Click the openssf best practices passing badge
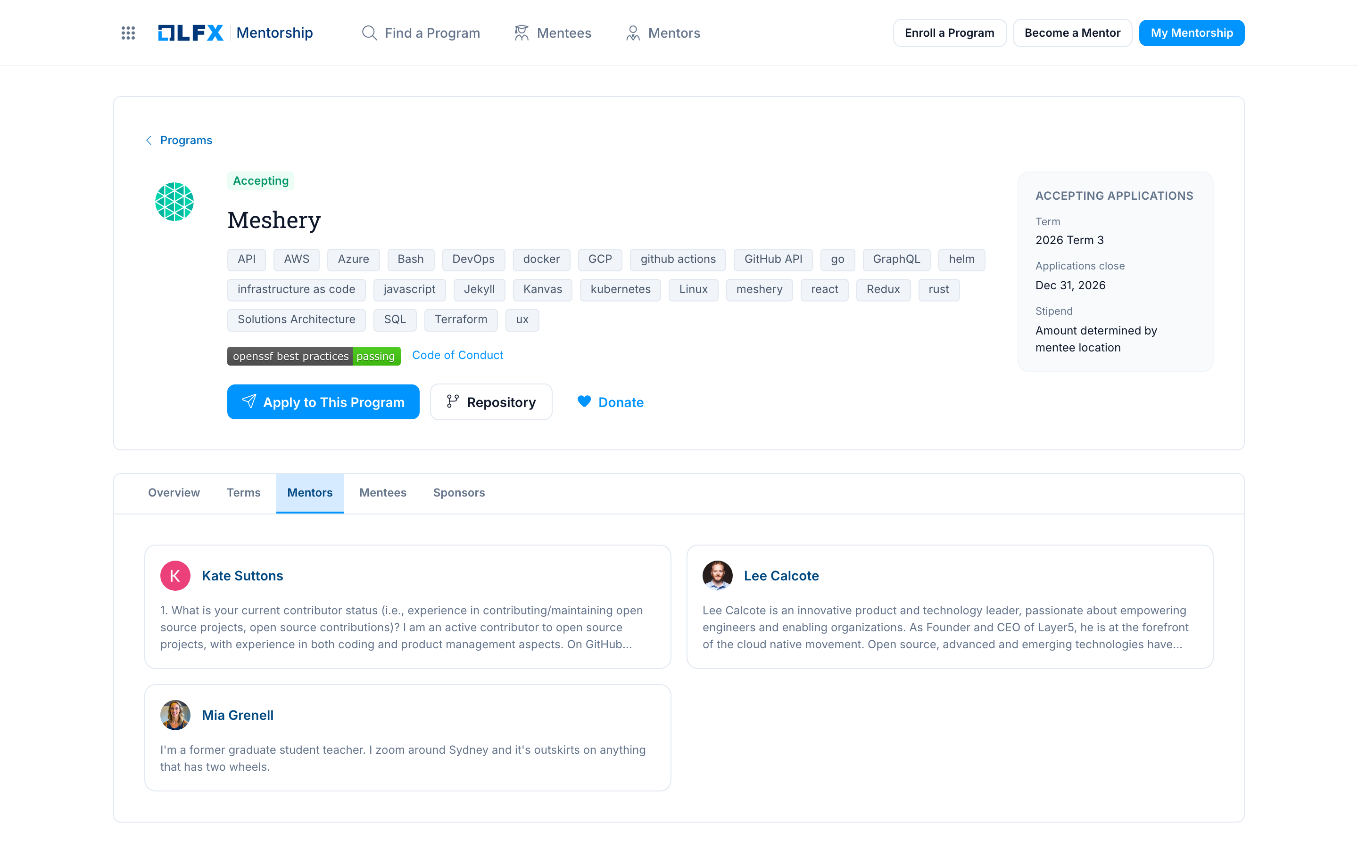 (314, 356)
